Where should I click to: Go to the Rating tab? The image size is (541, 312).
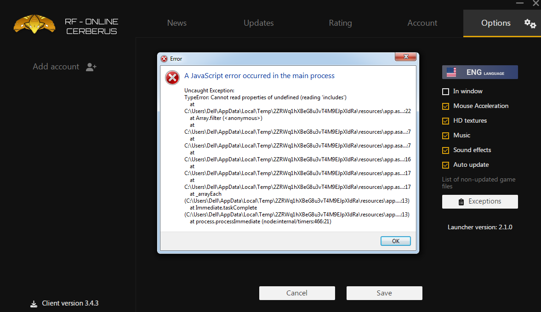tap(340, 23)
